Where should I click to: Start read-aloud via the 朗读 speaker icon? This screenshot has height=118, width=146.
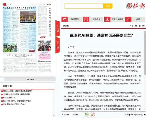pos(68,26)
